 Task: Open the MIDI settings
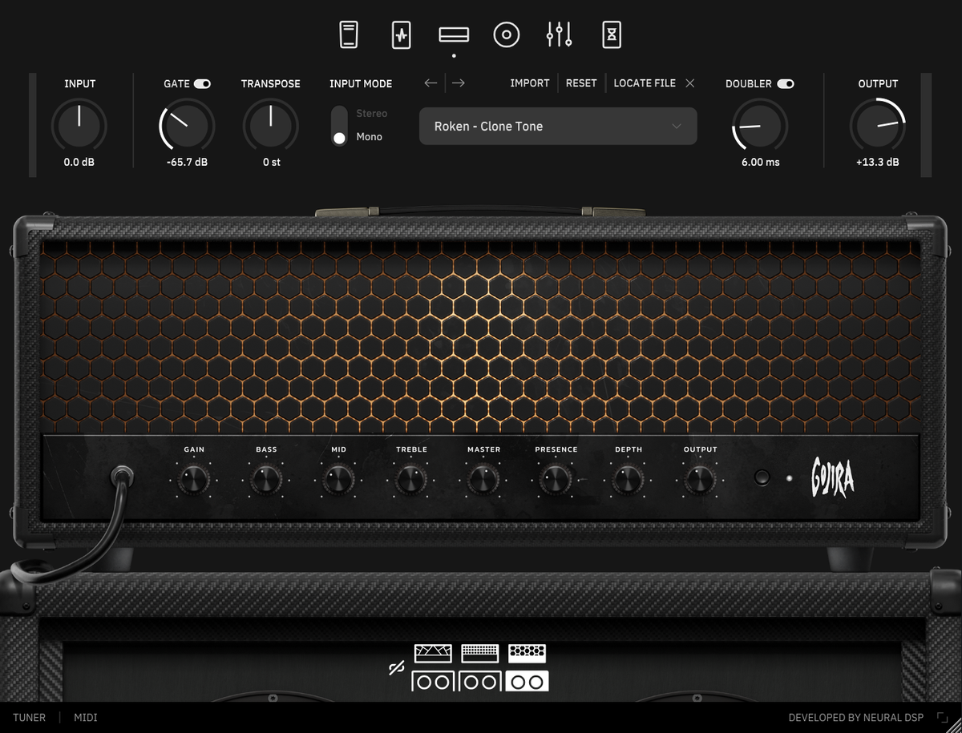pyautogui.click(x=86, y=718)
